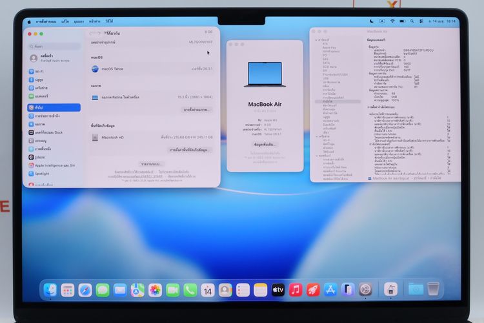Image resolution: width=484 pixels, height=323 pixels.
Task: Open Maps from the Dock
Action: click(137, 290)
